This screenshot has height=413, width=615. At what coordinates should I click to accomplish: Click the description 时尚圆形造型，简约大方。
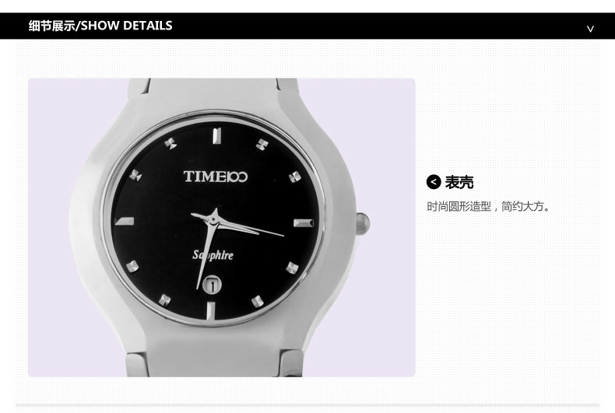(488, 207)
